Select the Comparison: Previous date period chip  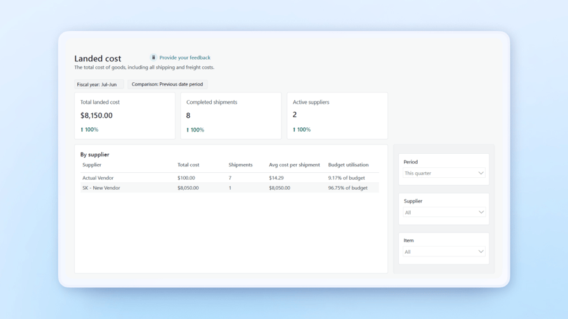[167, 84]
